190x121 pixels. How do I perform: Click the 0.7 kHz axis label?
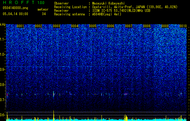(3, 100)
